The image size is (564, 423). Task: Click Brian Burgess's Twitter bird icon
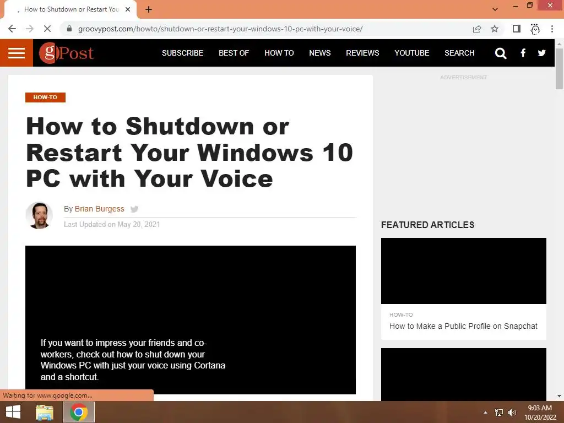coord(134,209)
